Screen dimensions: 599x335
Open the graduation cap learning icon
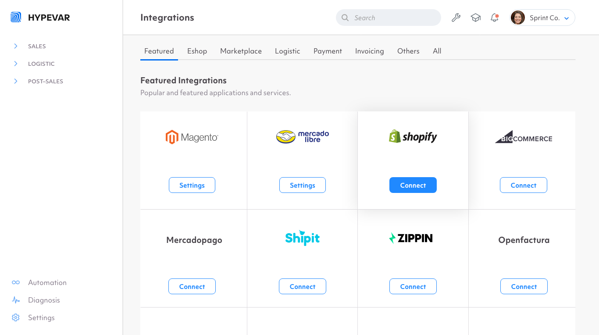point(475,18)
